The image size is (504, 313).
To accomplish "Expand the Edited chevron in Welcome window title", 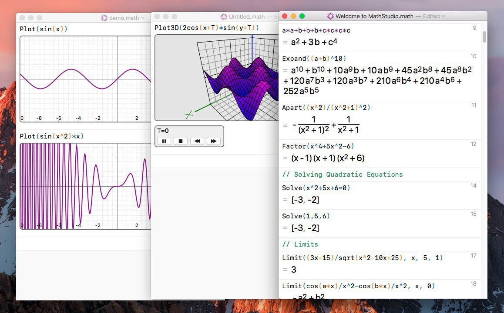I will click(x=444, y=16).
